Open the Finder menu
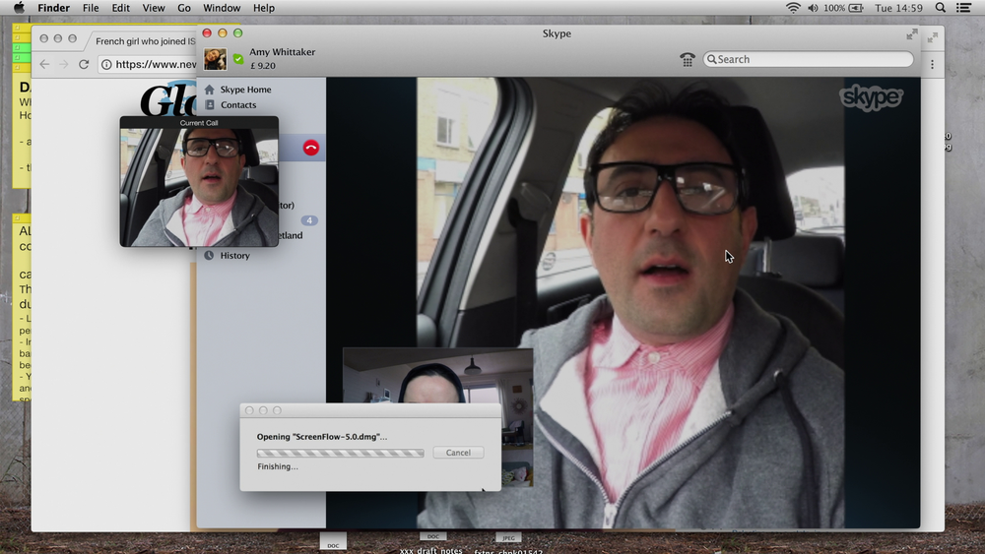Viewport: 985px width, 554px height. (x=53, y=8)
